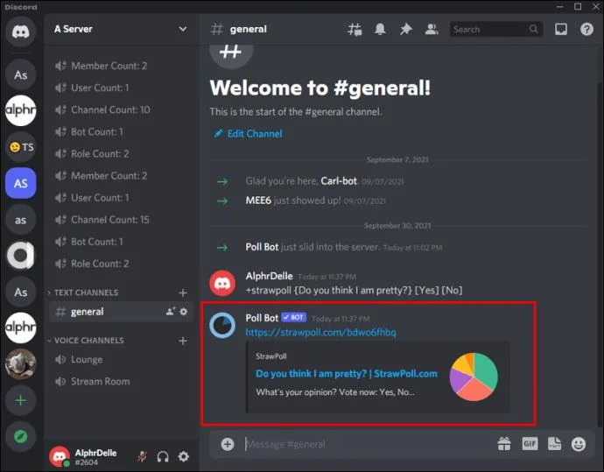Toggle deafen headphones button

pos(163,456)
